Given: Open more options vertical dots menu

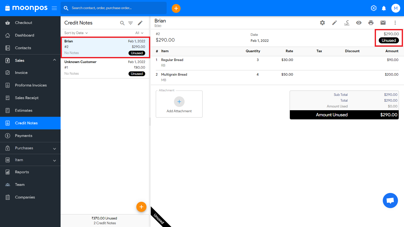Looking at the screenshot, I should (395, 23).
